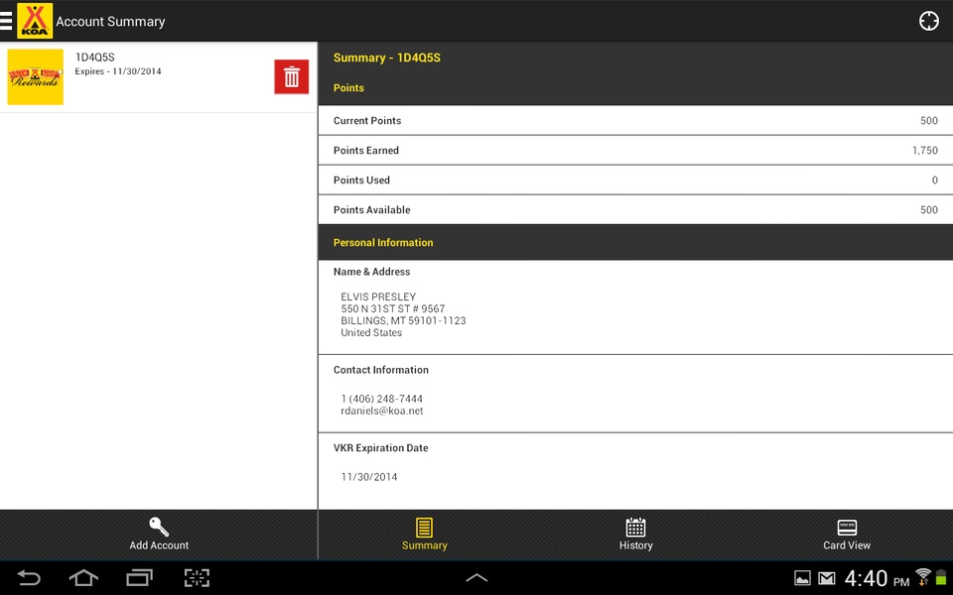Tap the Summary - 1D4Q5S header

coord(386,58)
